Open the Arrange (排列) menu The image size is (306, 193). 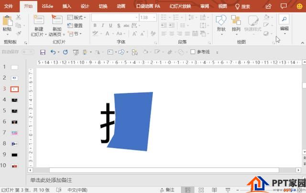point(236,25)
